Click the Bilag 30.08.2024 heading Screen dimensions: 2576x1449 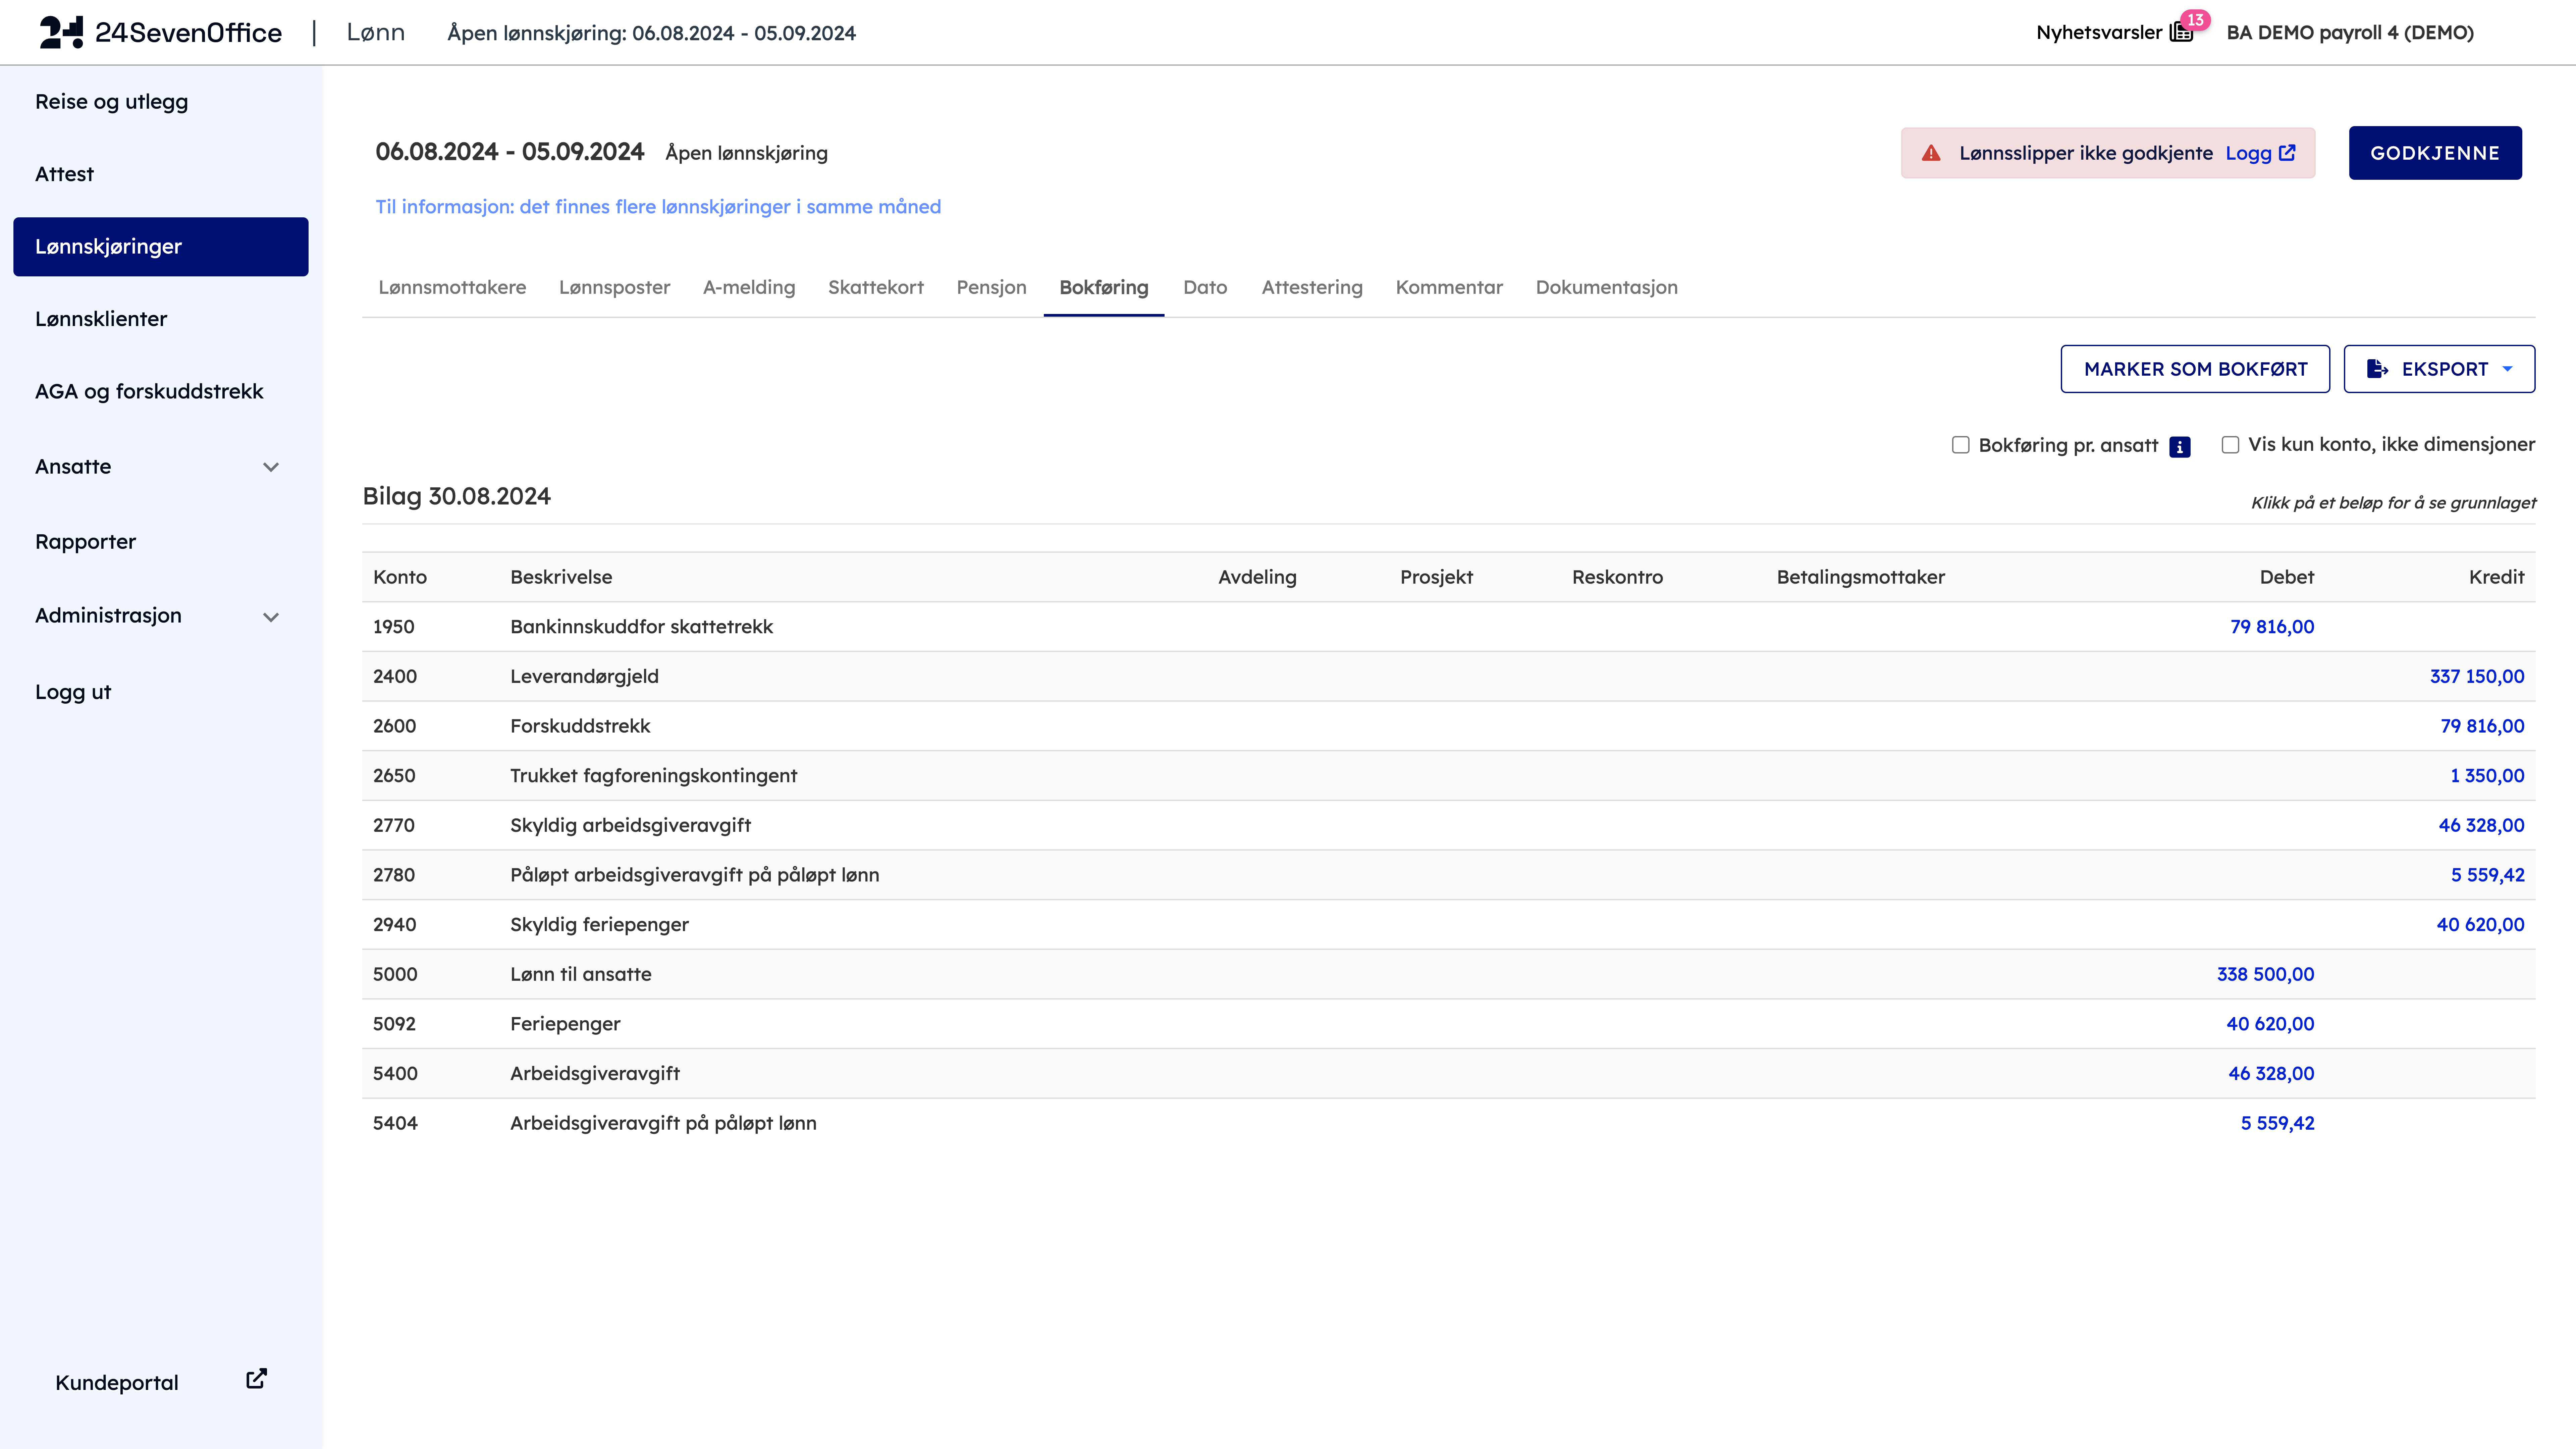(456, 497)
